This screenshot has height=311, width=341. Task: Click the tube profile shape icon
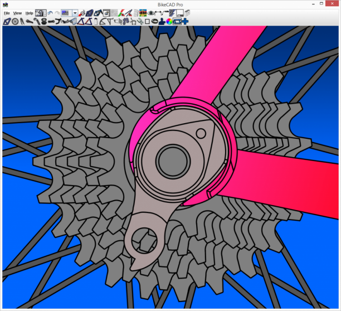(x=74, y=22)
